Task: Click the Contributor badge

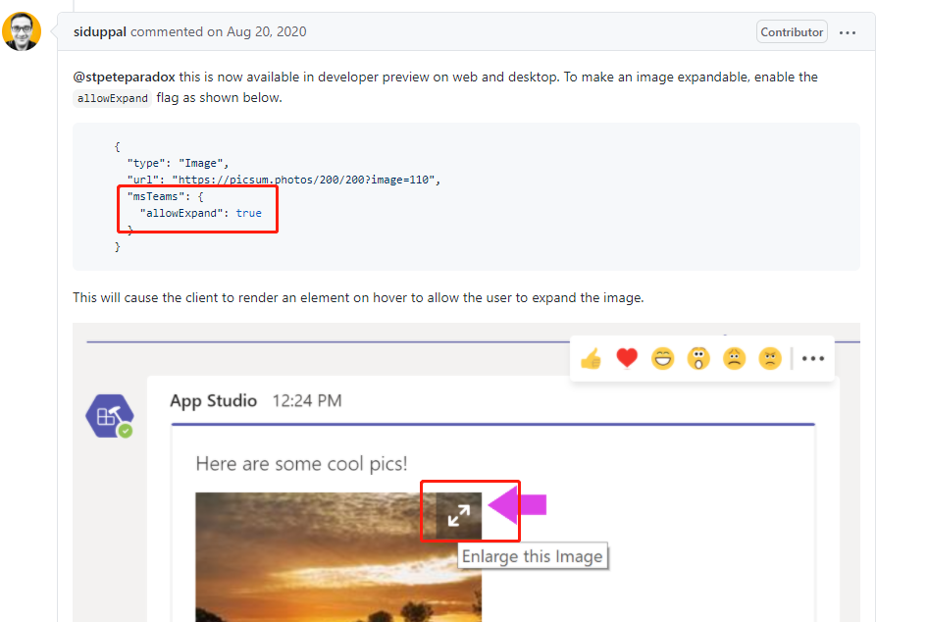Action: coord(791,30)
